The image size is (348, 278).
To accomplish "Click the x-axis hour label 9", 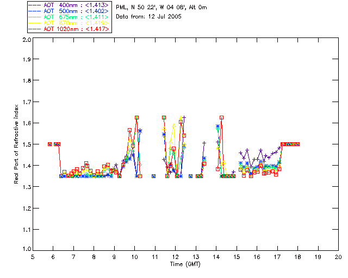I will 114,257.
